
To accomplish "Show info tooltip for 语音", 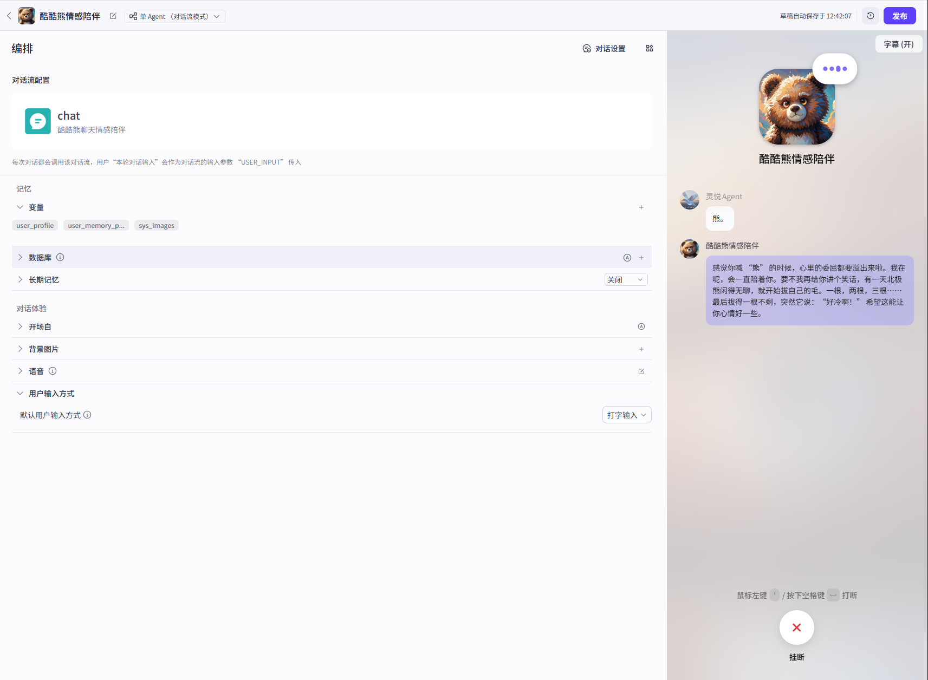I will click(x=53, y=371).
